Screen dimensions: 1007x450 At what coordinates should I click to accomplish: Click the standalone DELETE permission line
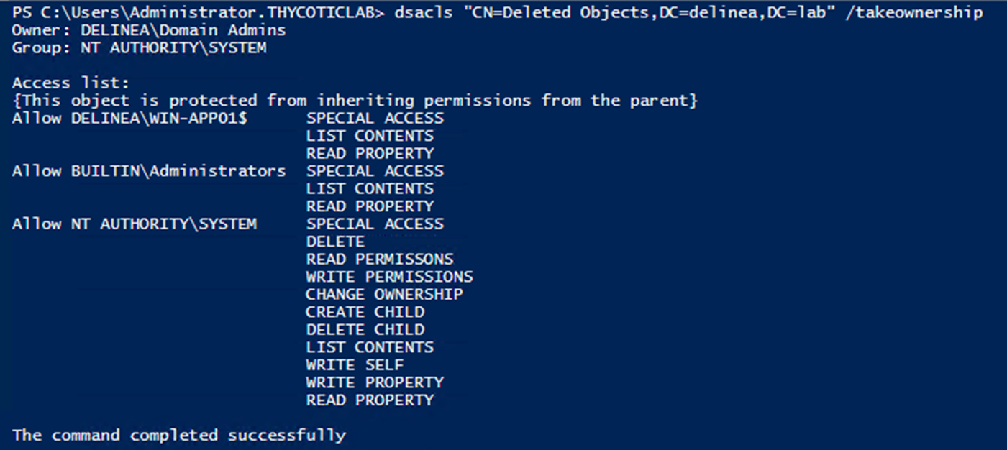pos(335,242)
